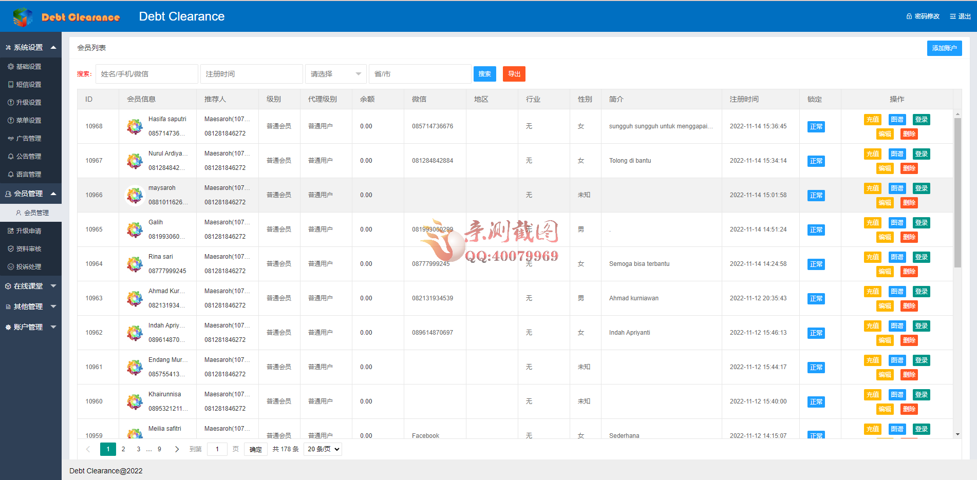Toggle 正常 lock status for member 10968
This screenshot has height=480, width=977.
[816, 126]
